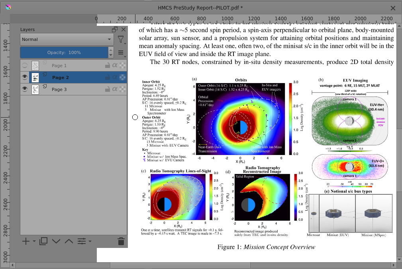Screen dimensions: 402x269
Task: Click the lock icon on Page 2
Action: pyautogui.click(x=107, y=77)
